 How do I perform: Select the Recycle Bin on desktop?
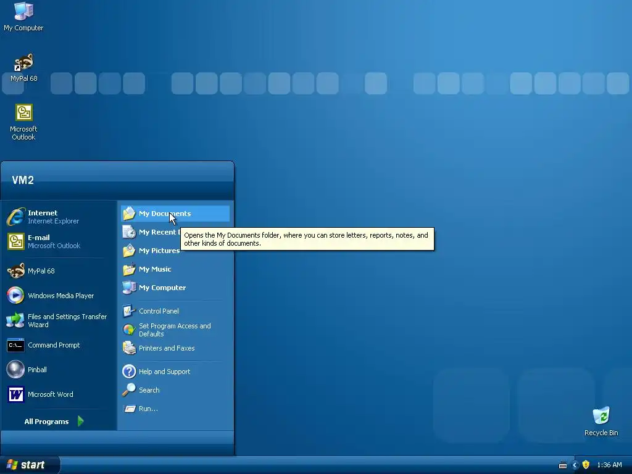click(601, 422)
